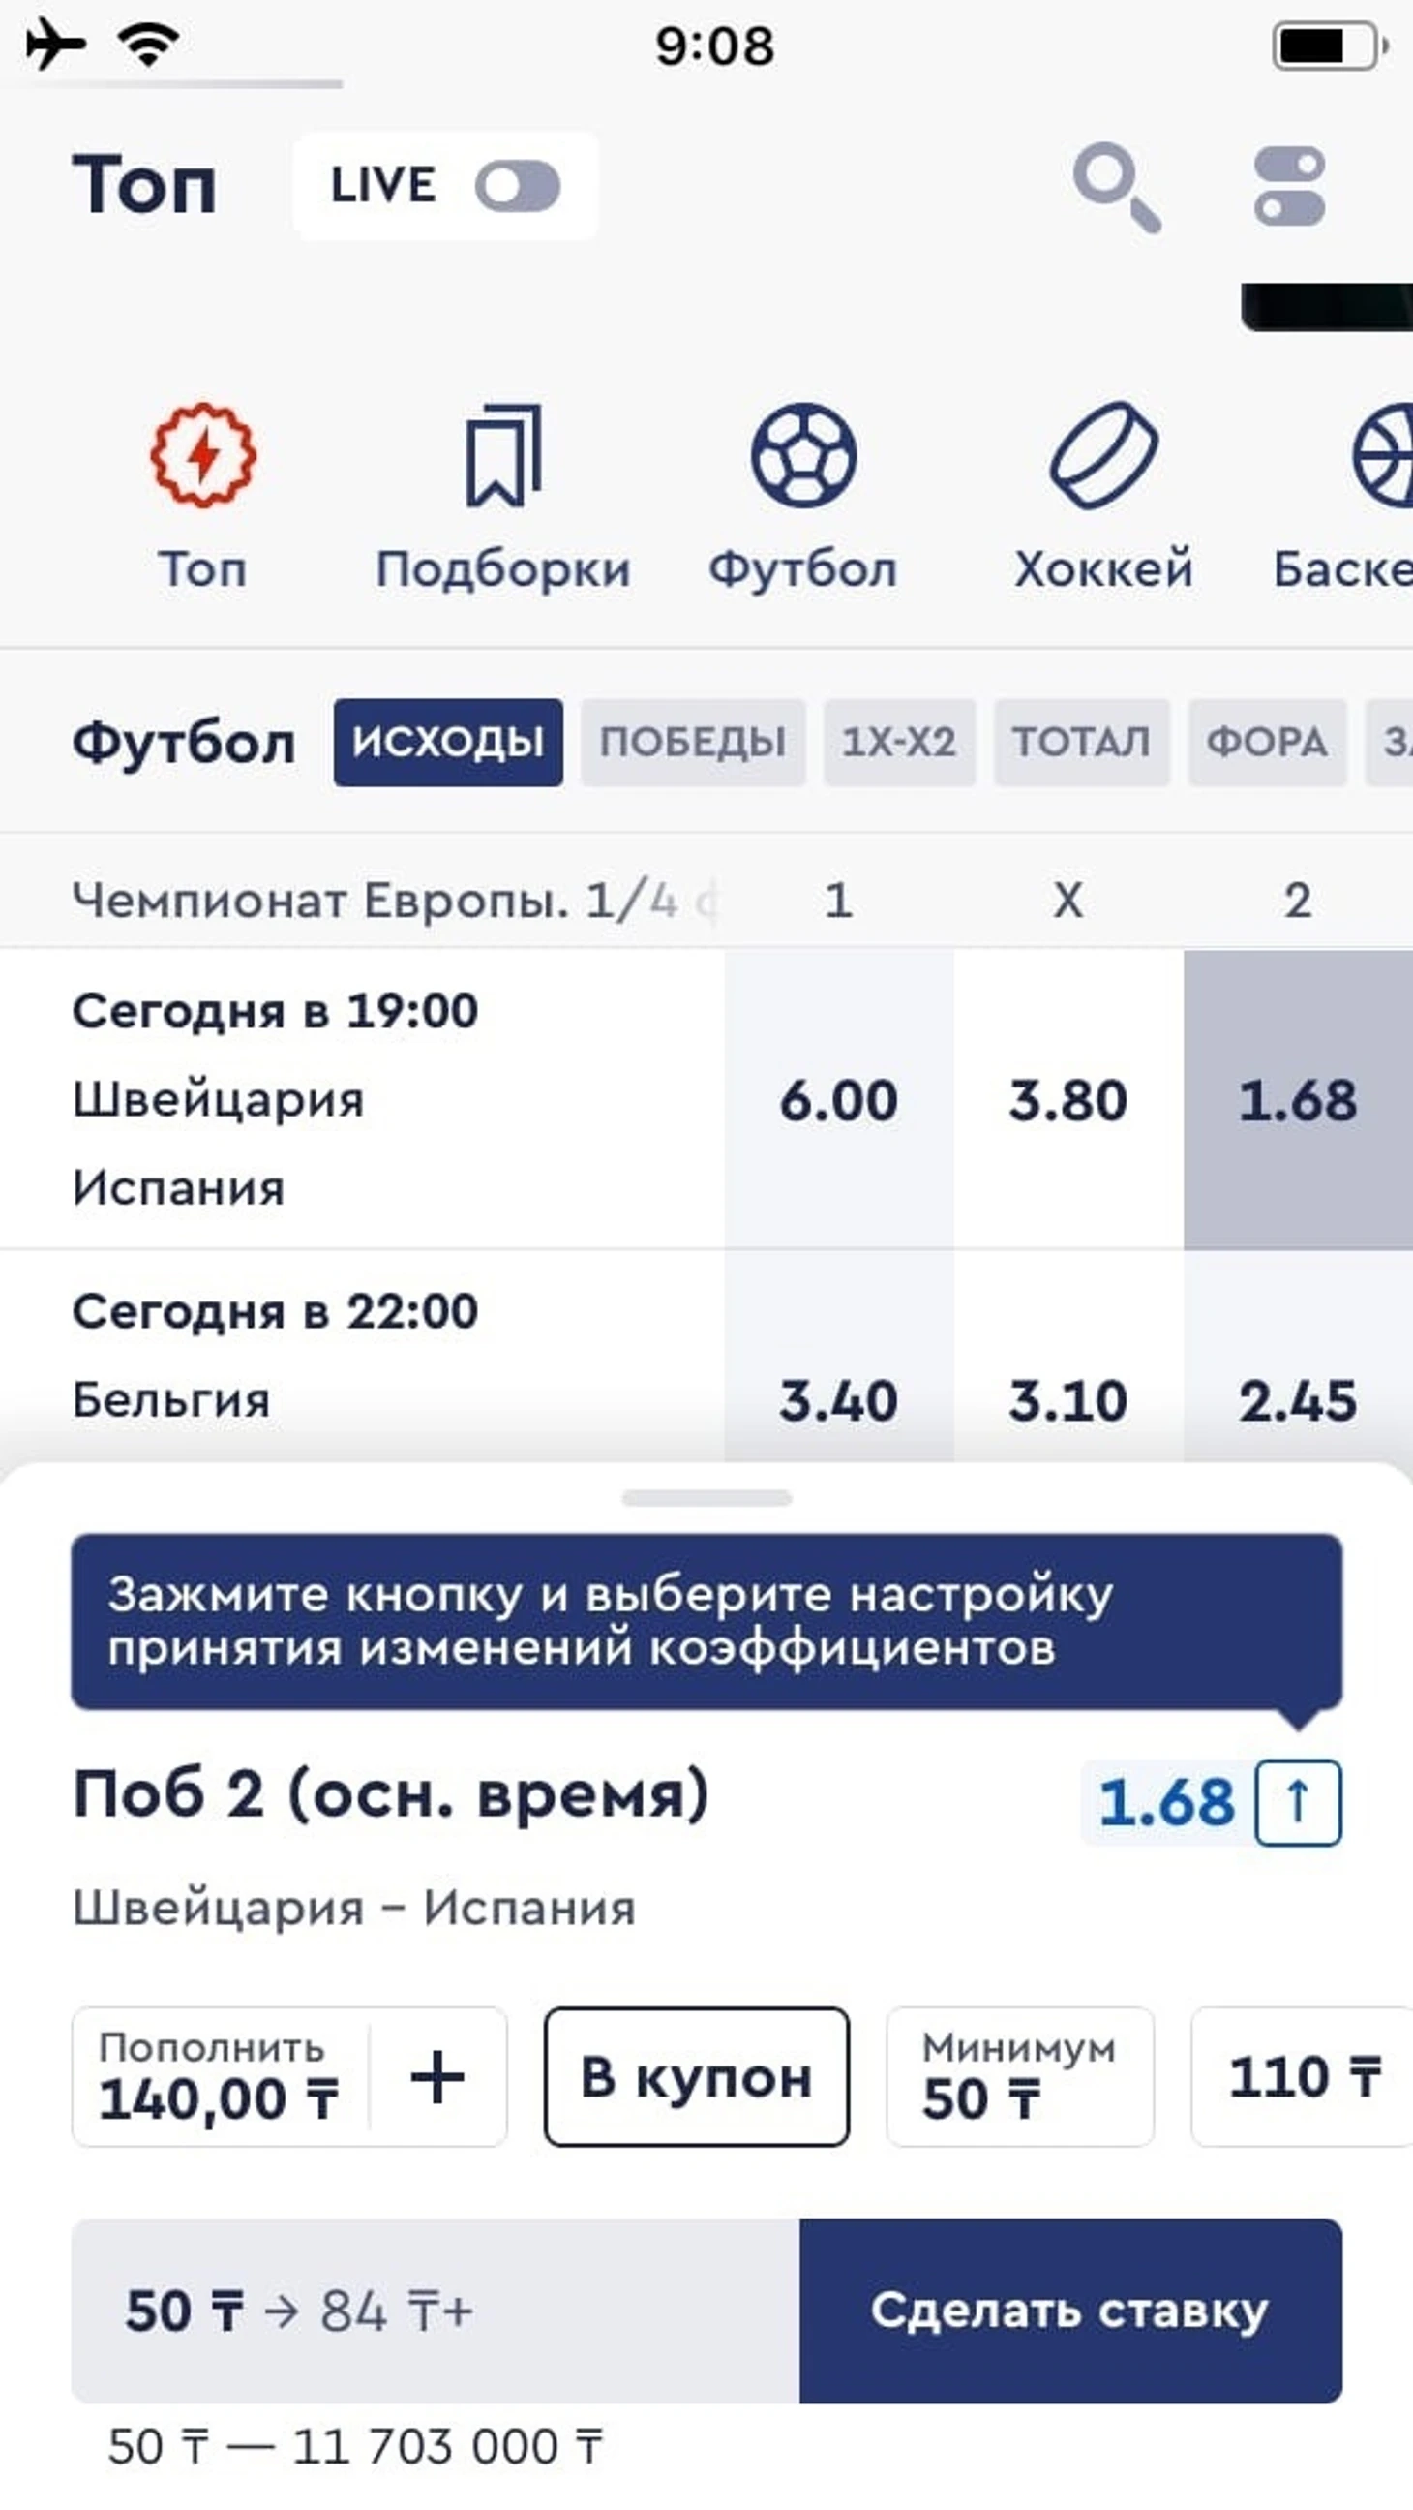Toggle the LIVE switch

(x=517, y=186)
